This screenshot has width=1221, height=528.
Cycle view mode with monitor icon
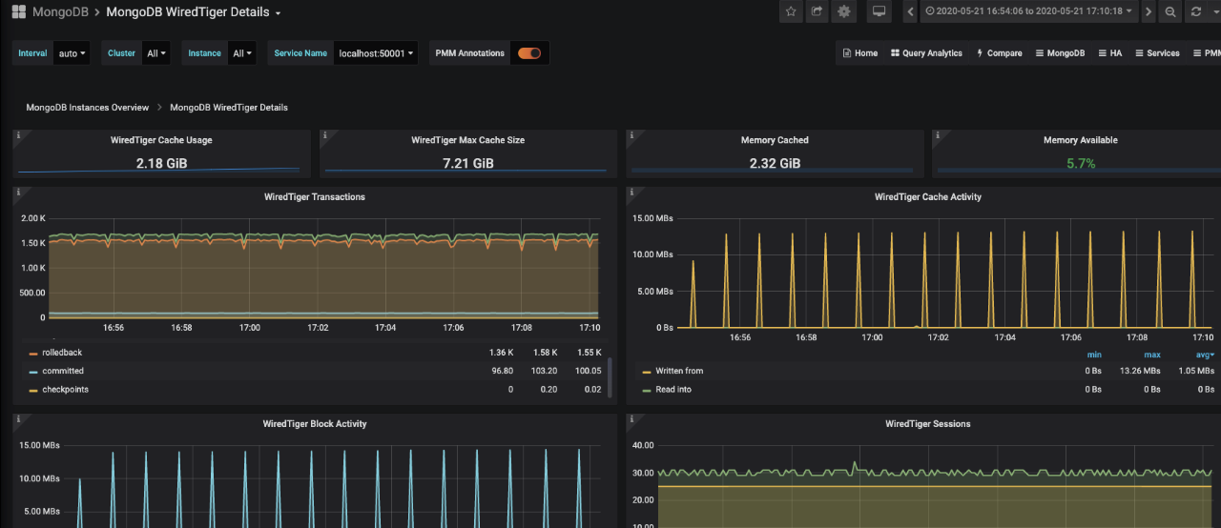[x=880, y=12]
